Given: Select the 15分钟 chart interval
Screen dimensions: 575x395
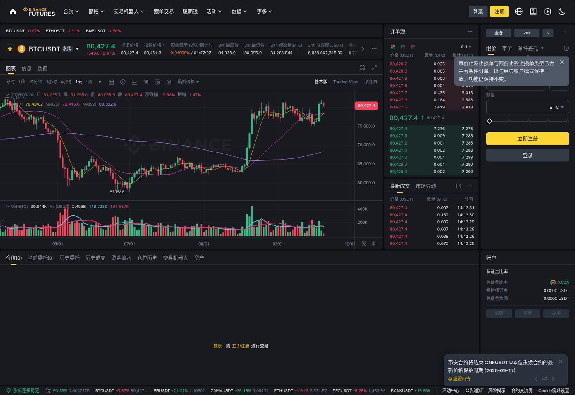Looking at the screenshot, I should pyautogui.click(x=35, y=82).
